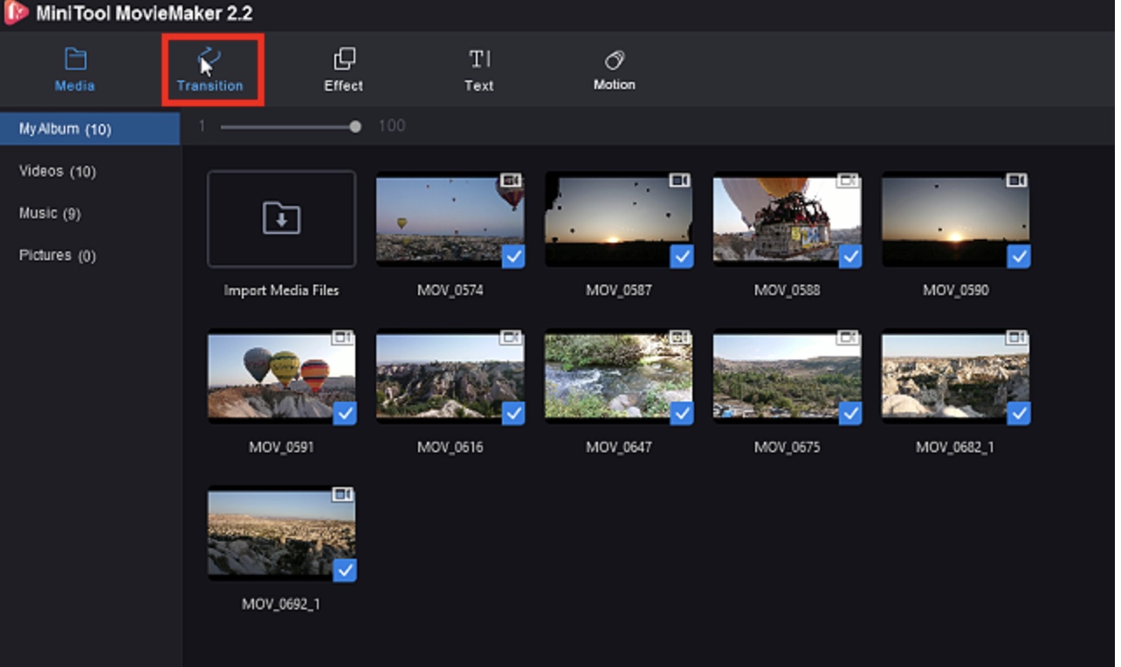Click the video camera icon on MOV_0647
This screenshot has height=667, width=1121.
coord(679,337)
